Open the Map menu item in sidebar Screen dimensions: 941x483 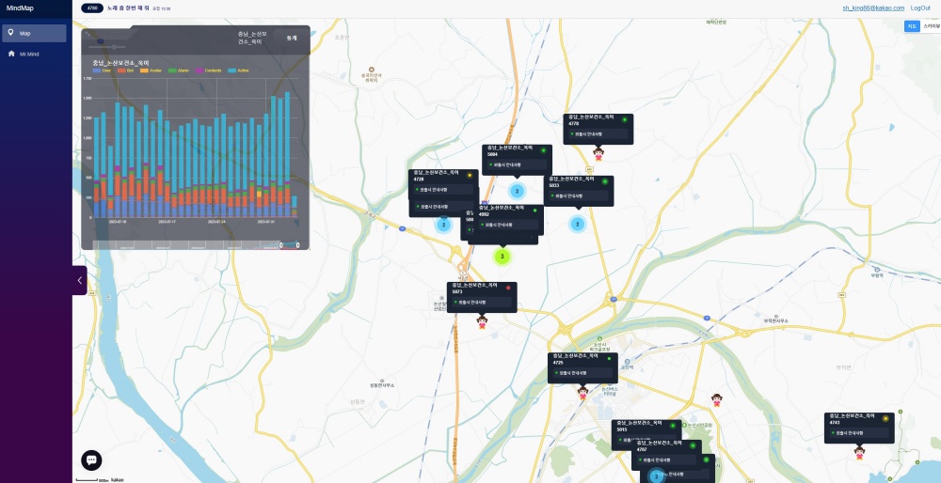[34, 34]
